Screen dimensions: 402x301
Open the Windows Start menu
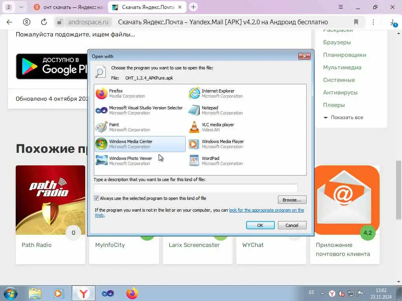tap(11, 293)
